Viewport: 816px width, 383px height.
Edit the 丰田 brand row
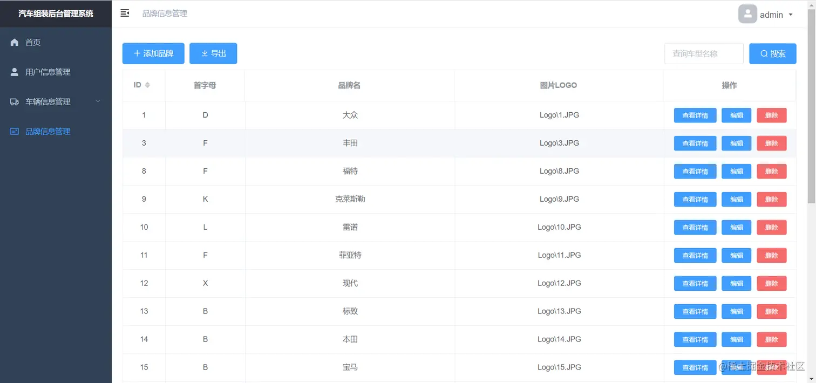click(x=736, y=143)
